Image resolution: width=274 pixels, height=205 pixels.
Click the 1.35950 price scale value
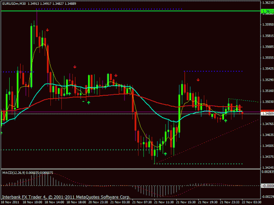tap(268, 24)
